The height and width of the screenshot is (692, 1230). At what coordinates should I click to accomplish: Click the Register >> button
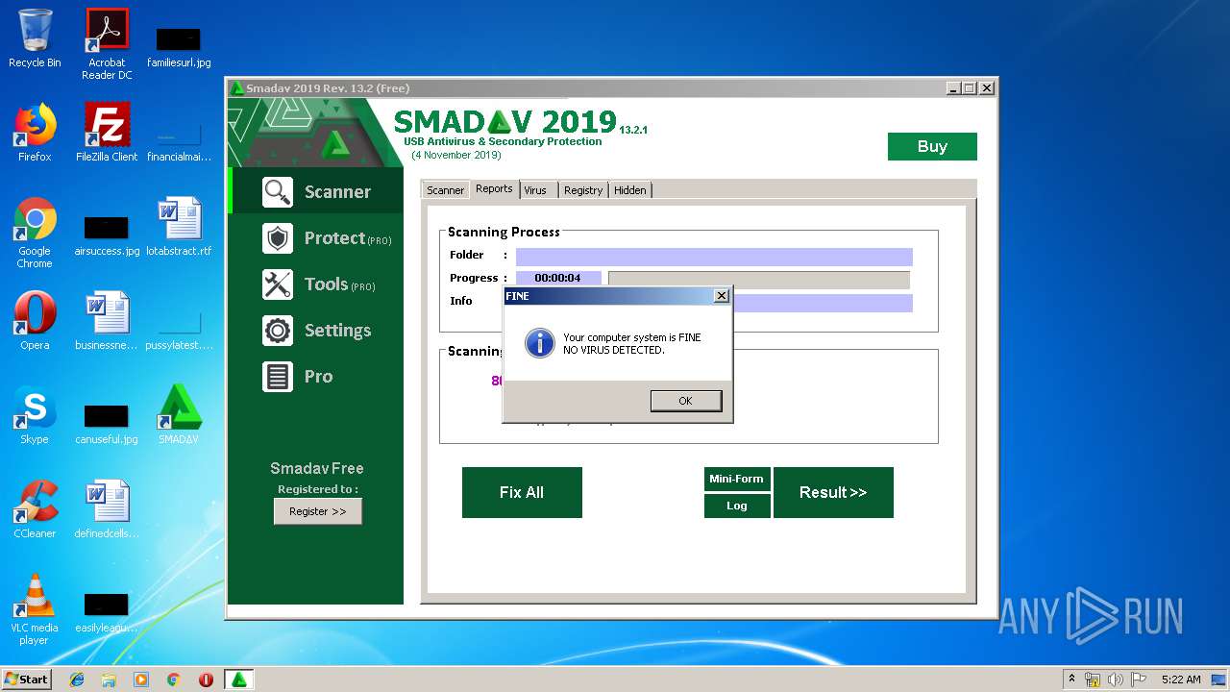tap(318, 511)
